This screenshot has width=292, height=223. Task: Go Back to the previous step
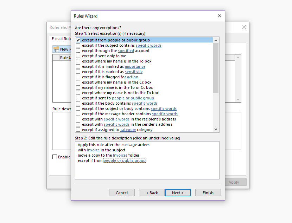click(152, 193)
